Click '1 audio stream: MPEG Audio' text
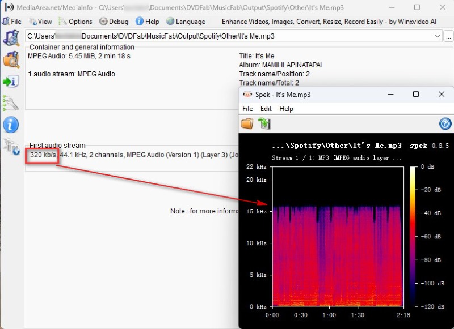 click(x=72, y=74)
